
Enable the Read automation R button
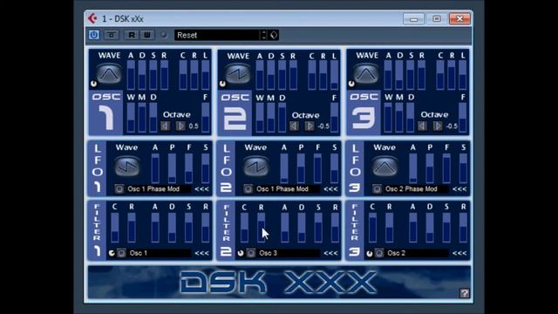point(132,35)
